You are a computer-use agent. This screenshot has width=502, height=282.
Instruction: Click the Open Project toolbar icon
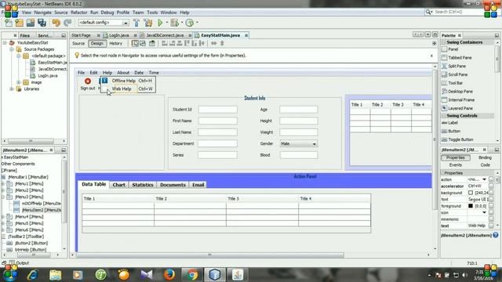[x=31, y=23]
